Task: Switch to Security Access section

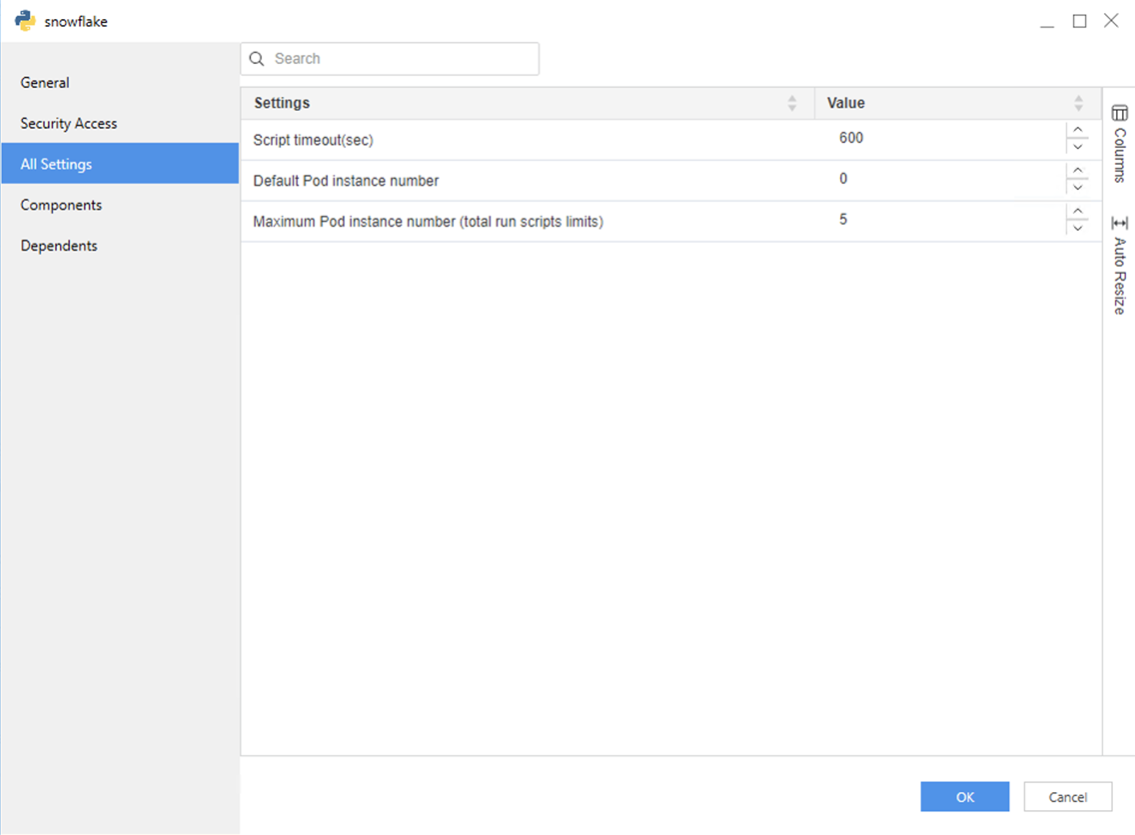Action: point(69,124)
